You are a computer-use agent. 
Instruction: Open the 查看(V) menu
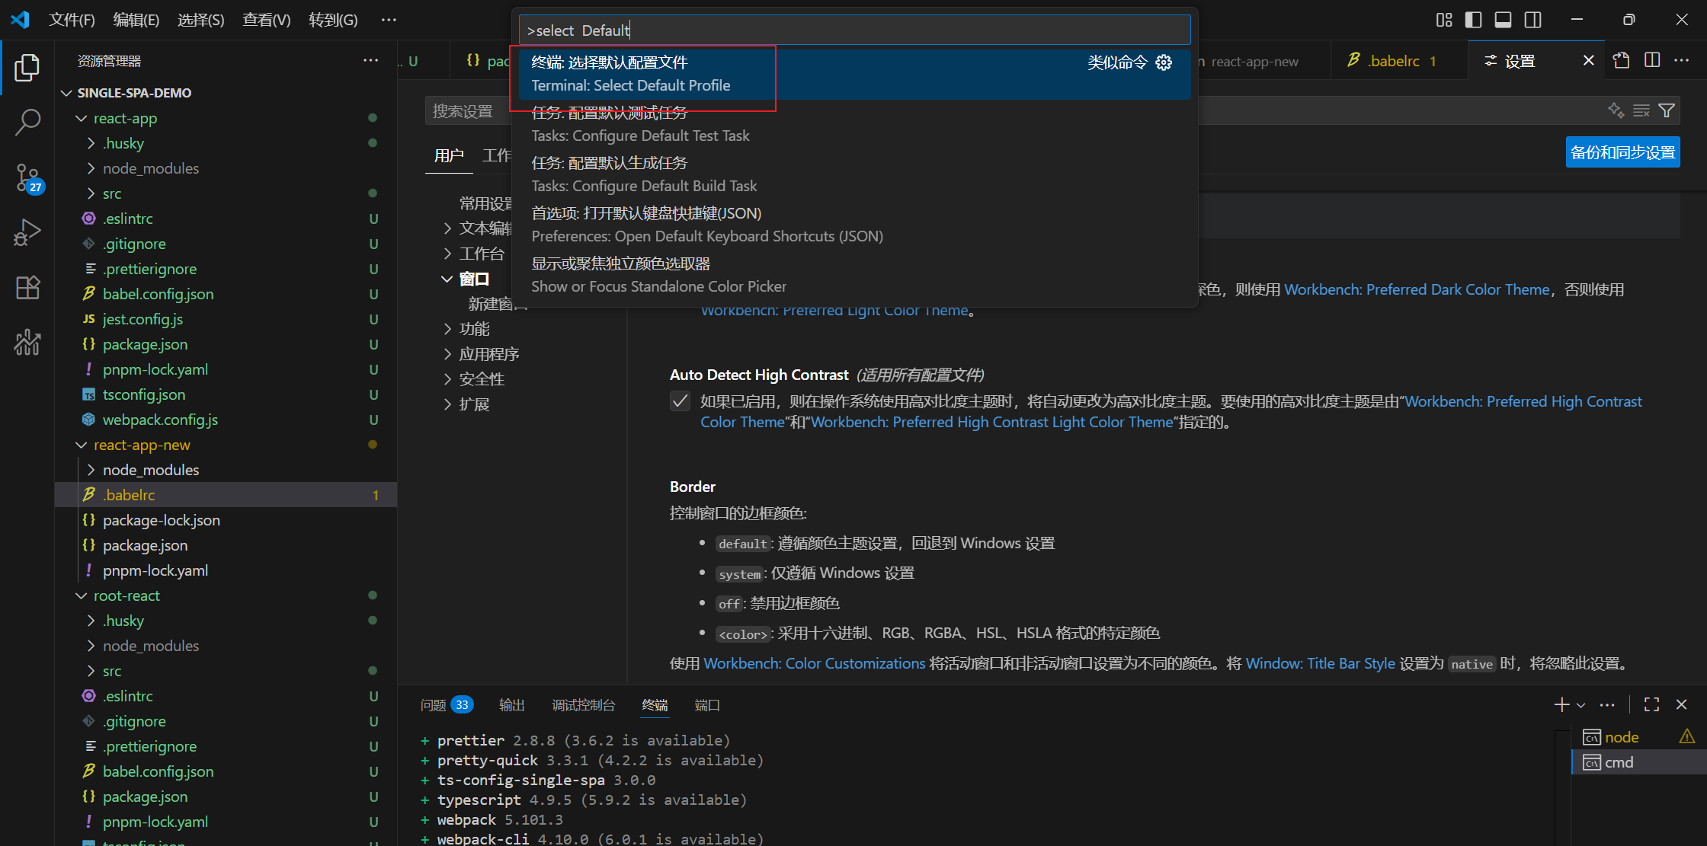pyautogui.click(x=266, y=20)
